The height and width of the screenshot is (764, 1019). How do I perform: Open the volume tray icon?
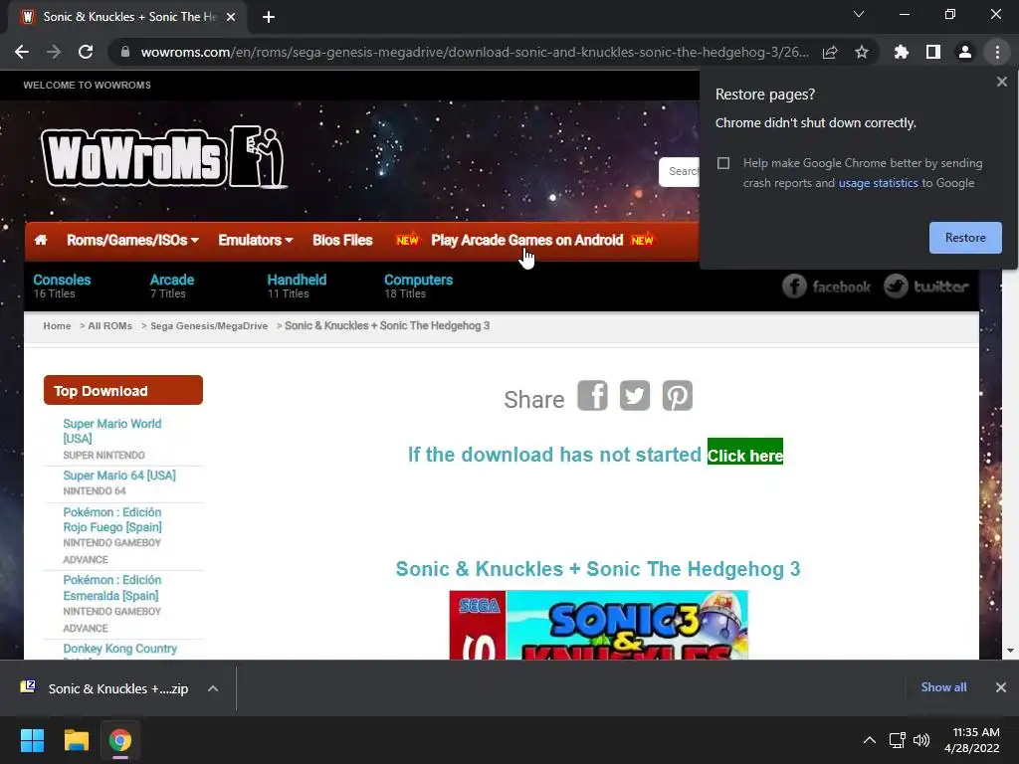921,740
